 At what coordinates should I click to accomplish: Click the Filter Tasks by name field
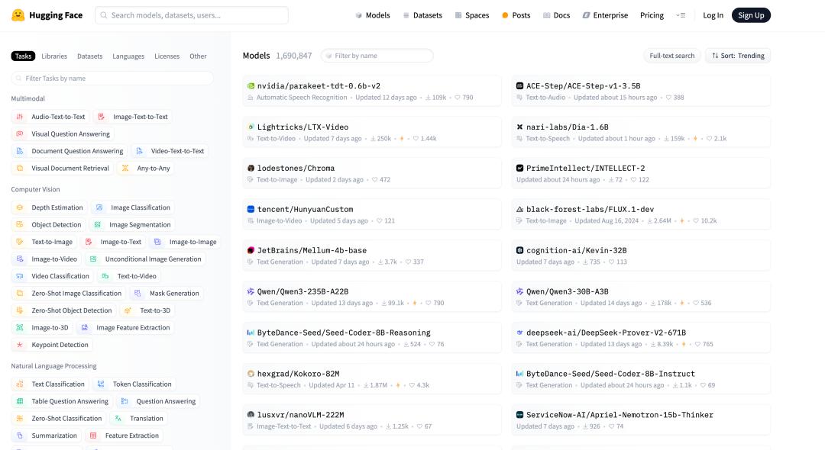point(112,79)
